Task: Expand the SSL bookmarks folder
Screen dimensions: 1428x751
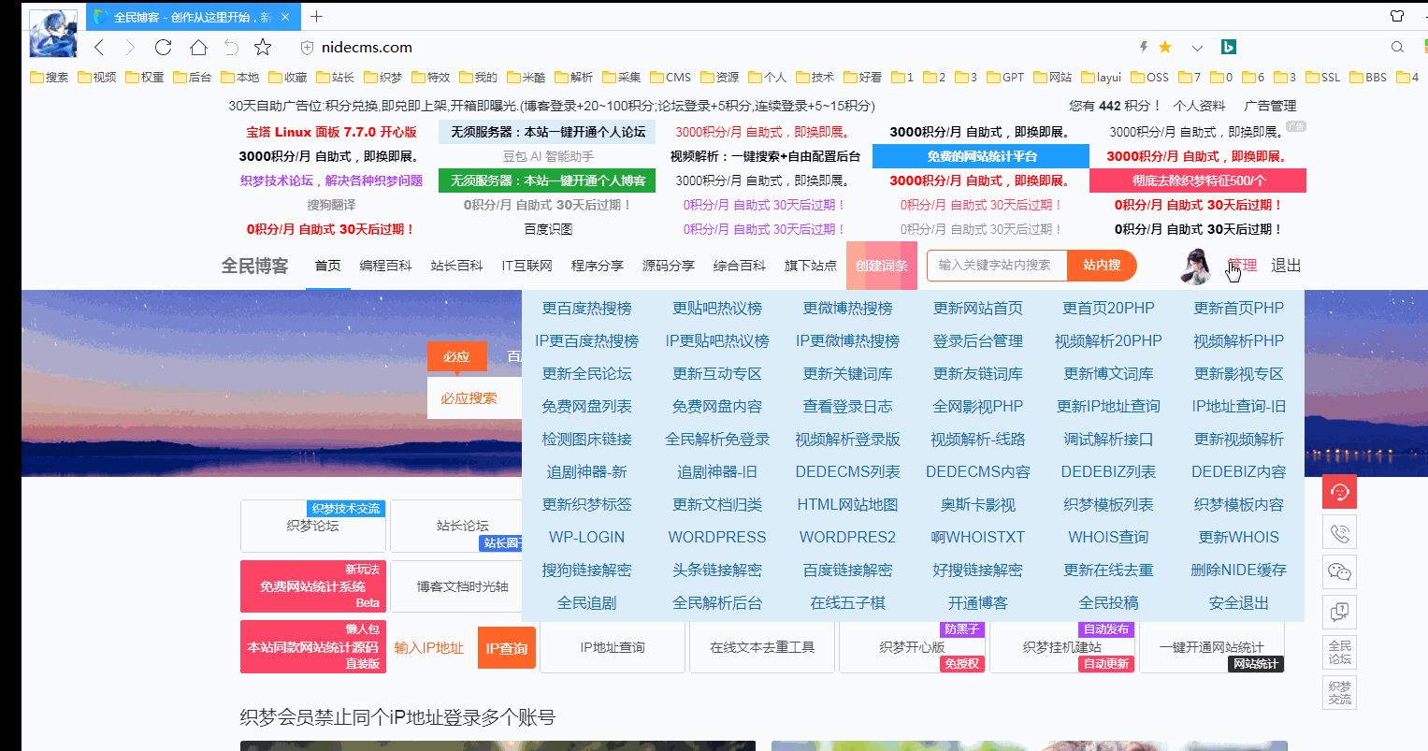Action: tap(1322, 77)
